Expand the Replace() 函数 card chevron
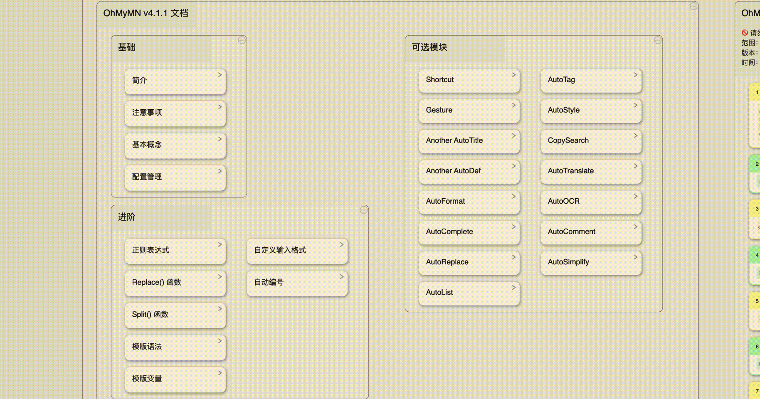 (220, 276)
